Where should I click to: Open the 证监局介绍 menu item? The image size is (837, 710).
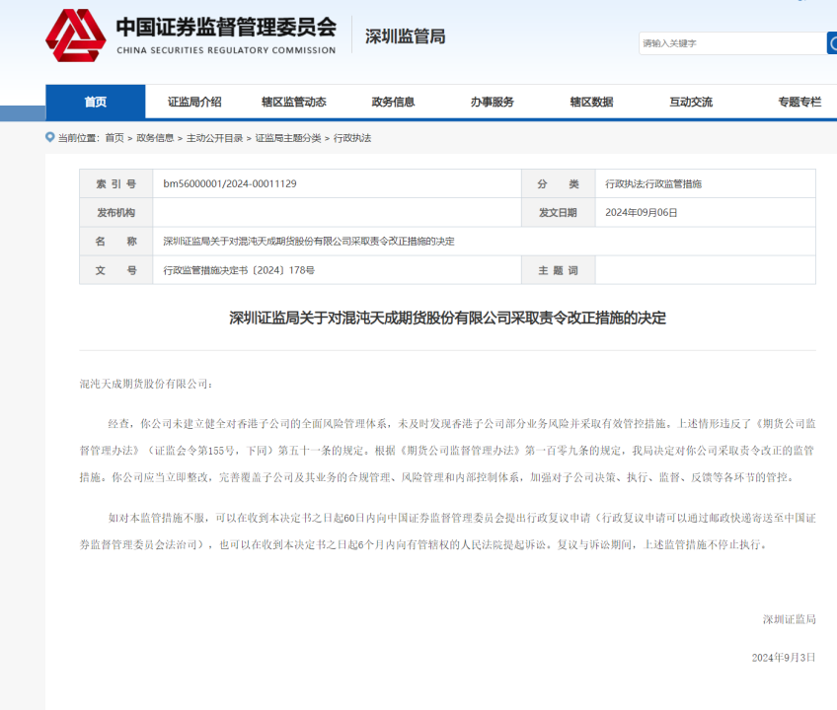tap(194, 102)
